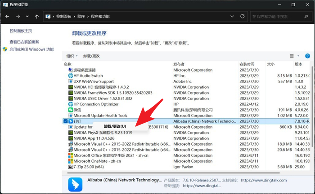Open 程序 breadcrumb in address bar
The width and height of the screenshot is (315, 194).
pyautogui.click(x=81, y=17)
